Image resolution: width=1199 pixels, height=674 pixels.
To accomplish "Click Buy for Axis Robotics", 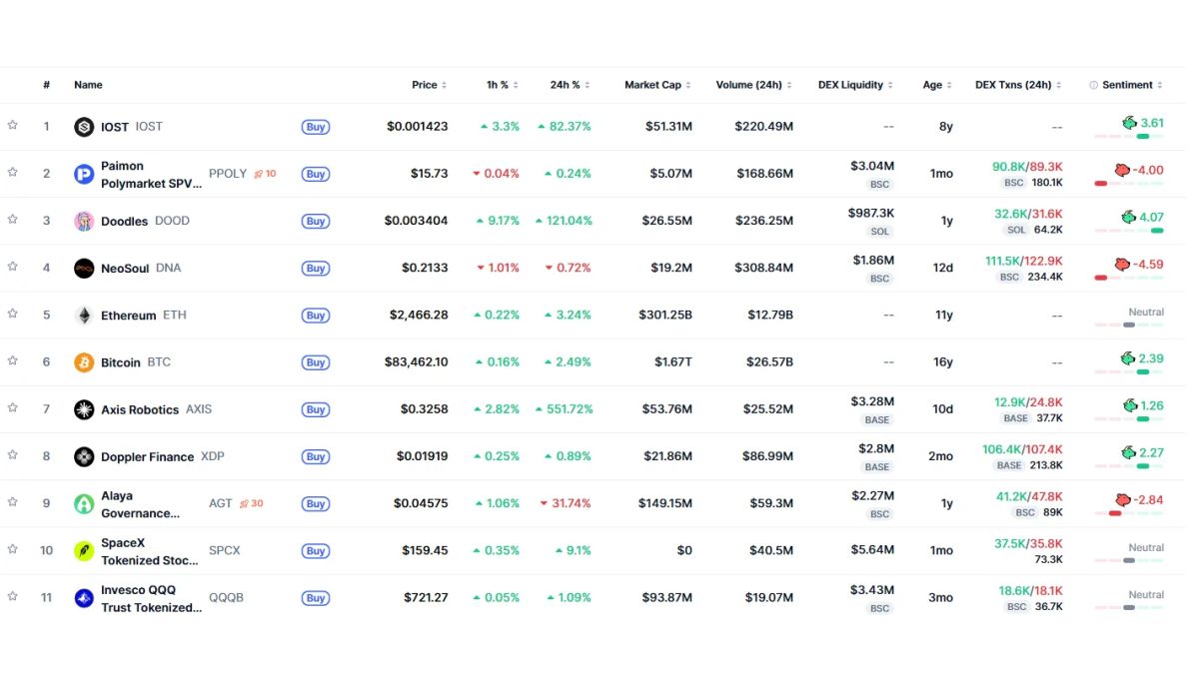I will 316,409.
